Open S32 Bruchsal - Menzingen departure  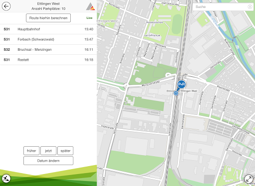(48, 50)
